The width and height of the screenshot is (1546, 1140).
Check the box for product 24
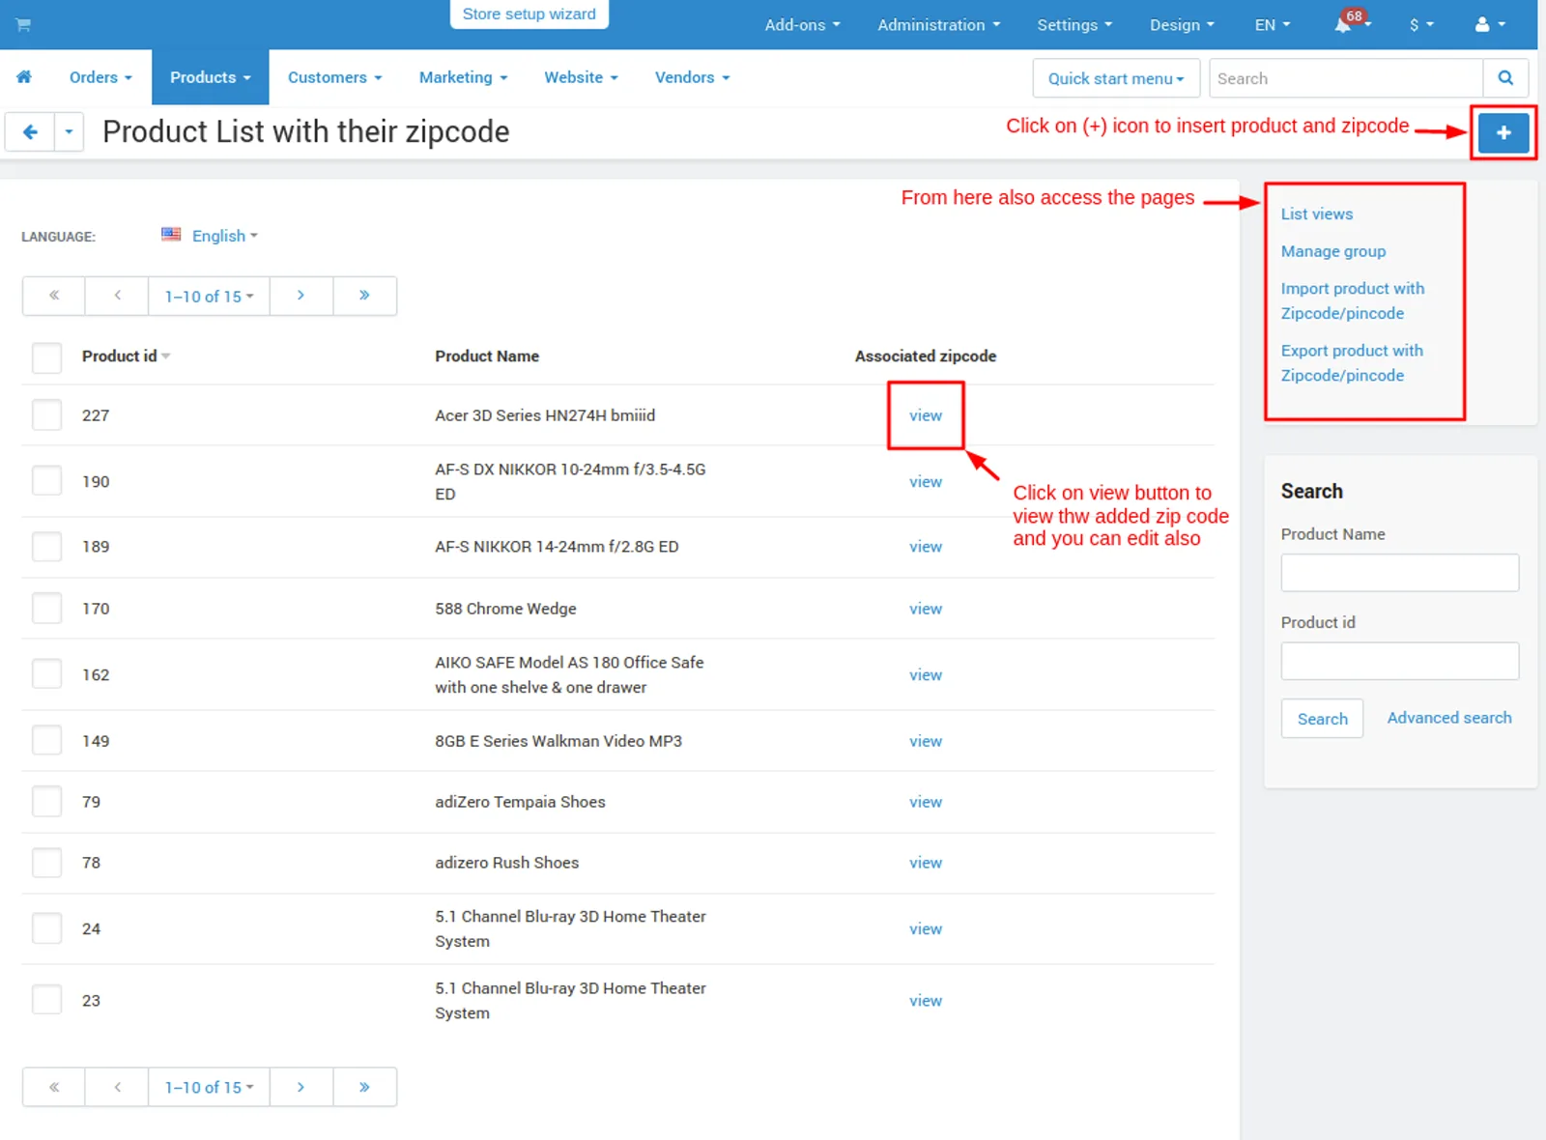tap(46, 928)
